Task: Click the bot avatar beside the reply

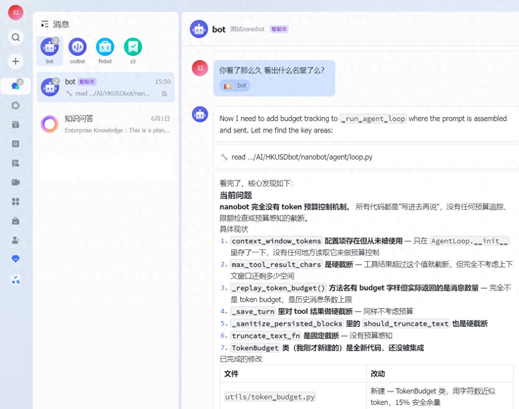Action: [x=200, y=115]
